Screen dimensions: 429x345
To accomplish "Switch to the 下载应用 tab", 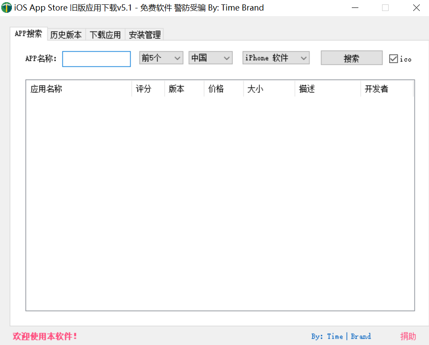I will (x=105, y=34).
